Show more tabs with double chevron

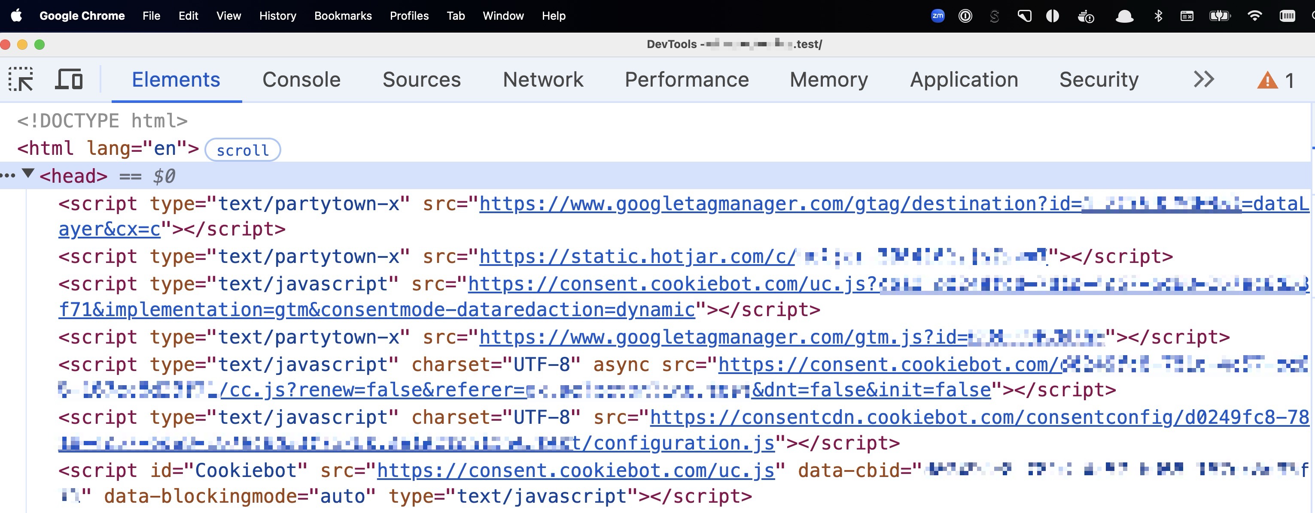click(1203, 79)
